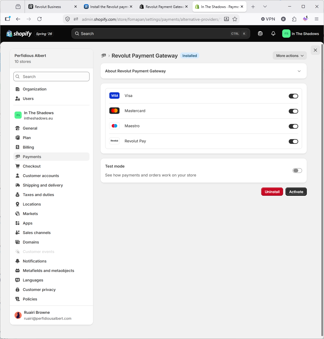Open the browser extensions puzzle icon
This screenshot has width=324, height=339.
point(294,19)
